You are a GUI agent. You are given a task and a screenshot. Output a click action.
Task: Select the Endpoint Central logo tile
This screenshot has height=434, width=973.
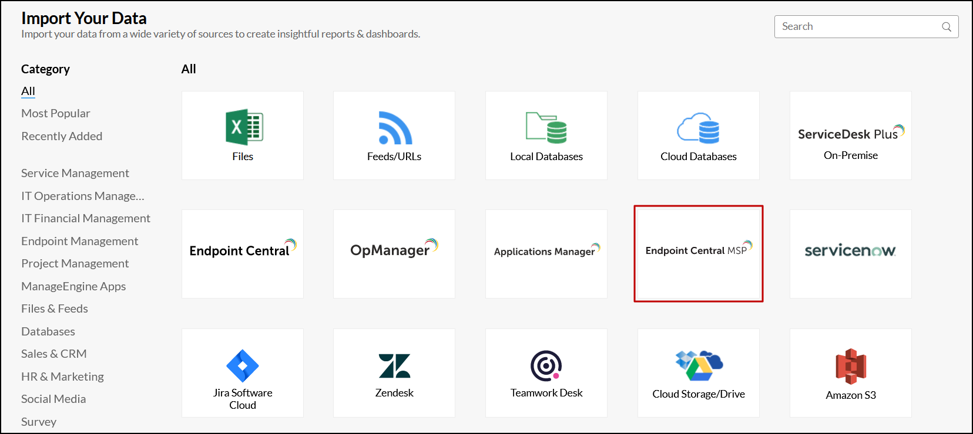(243, 254)
